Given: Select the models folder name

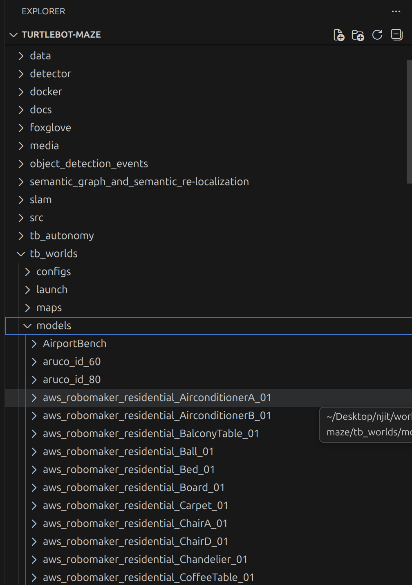Looking at the screenshot, I should pyautogui.click(x=54, y=326).
